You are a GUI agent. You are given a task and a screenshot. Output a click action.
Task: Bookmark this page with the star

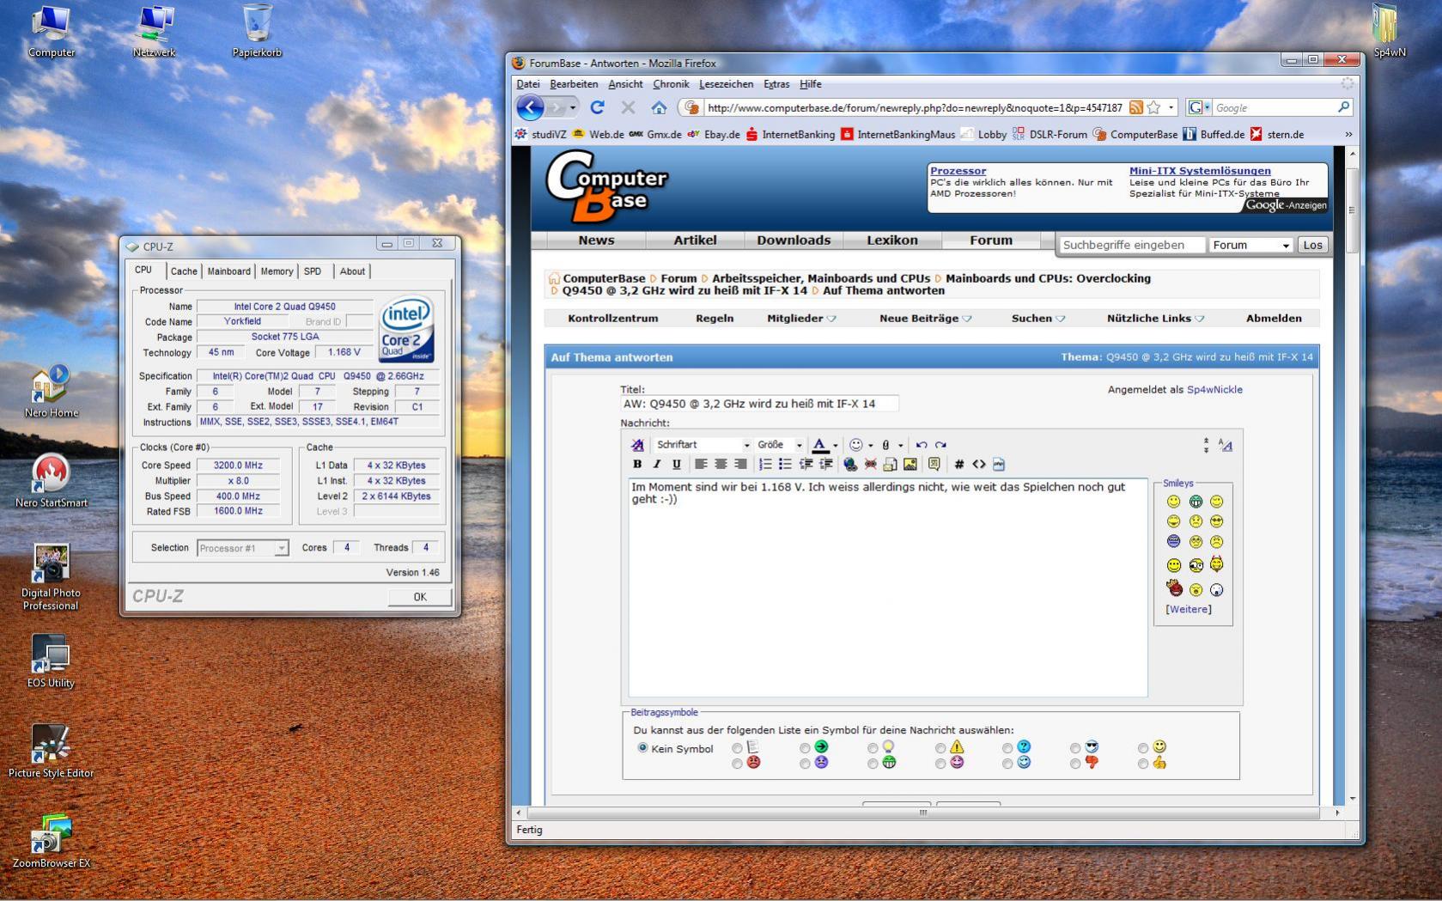click(1153, 107)
